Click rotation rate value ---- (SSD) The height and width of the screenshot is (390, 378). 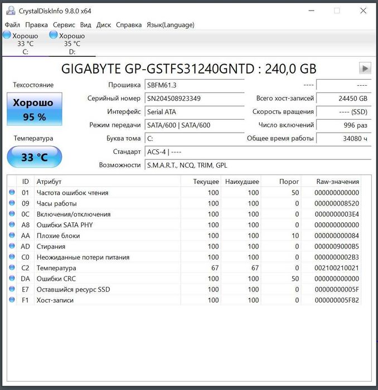[x=343, y=112]
